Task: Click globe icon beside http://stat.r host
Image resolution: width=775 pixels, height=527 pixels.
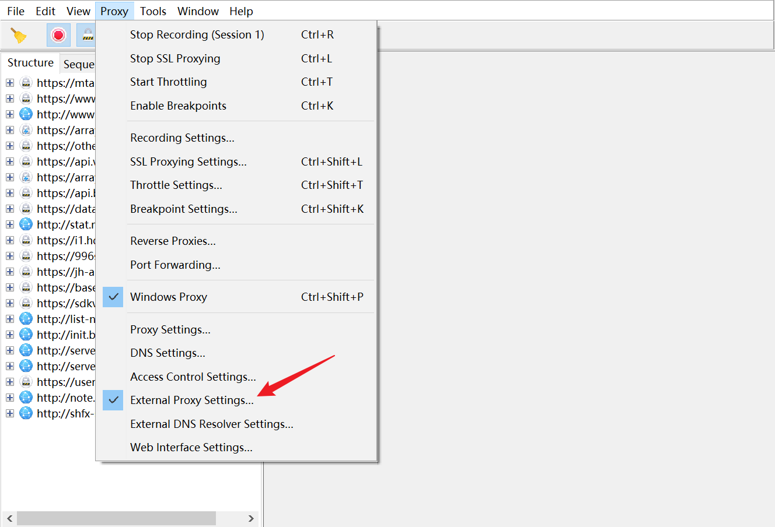Action: click(26, 224)
